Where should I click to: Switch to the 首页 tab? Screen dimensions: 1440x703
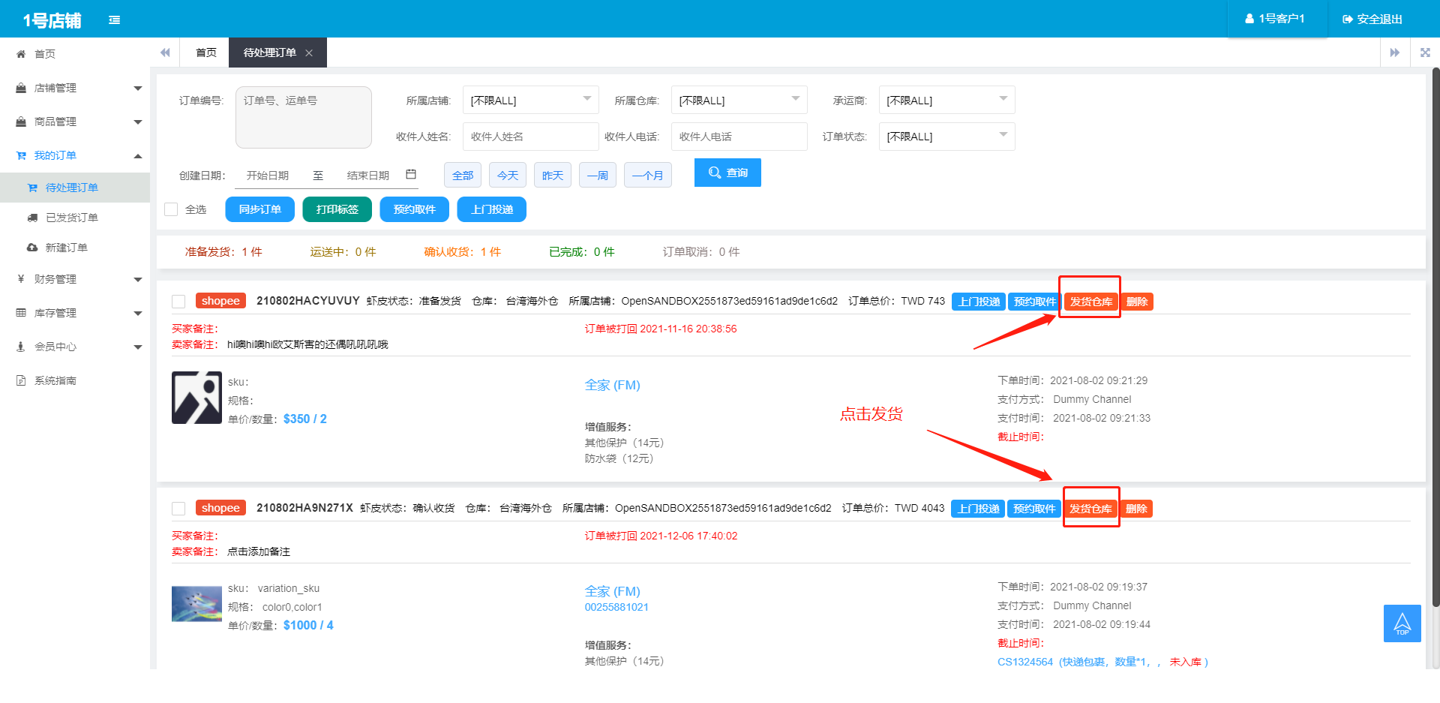[x=205, y=53]
